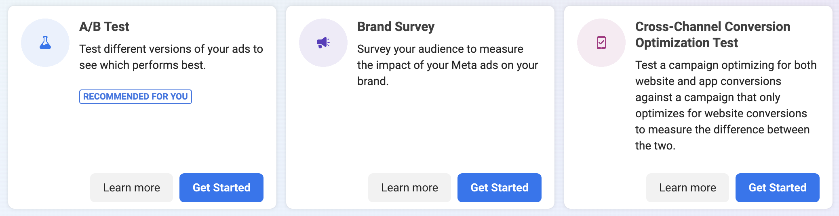This screenshot has height=216, width=839.
Task: Click the Brand Survey description text
Action: (448, 65)
